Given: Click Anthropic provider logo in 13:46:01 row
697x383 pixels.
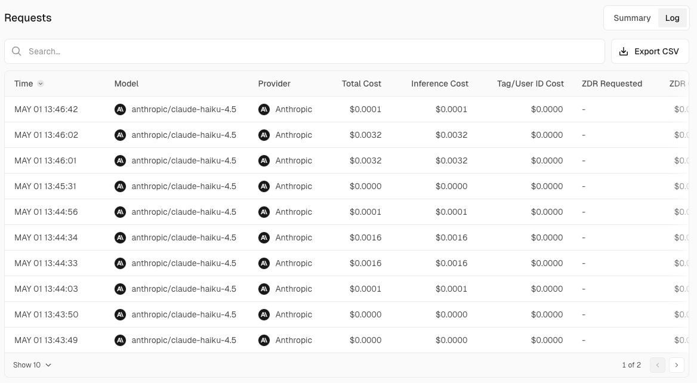Looking at the screenshot, I should click(264, 161).
